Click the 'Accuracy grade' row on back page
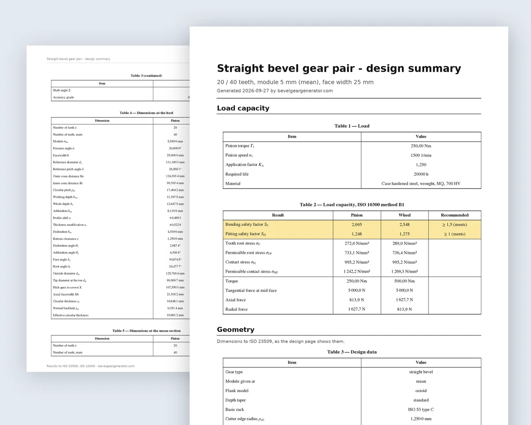 click(120, 97)
